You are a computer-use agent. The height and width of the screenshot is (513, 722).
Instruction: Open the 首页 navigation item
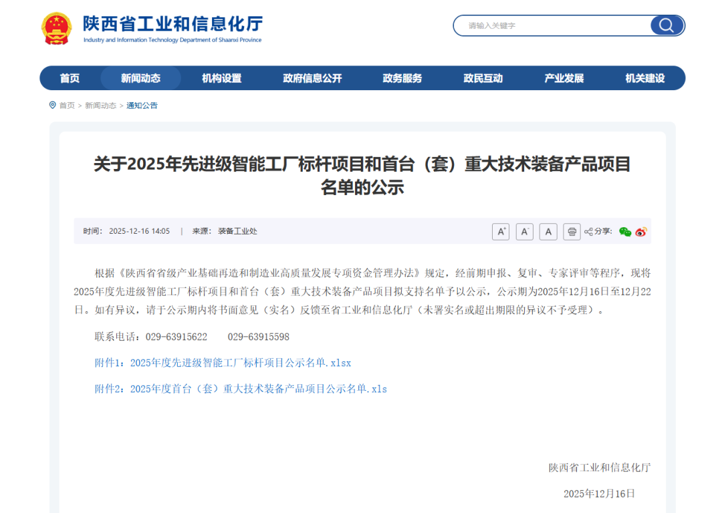[x=70, y=78]
